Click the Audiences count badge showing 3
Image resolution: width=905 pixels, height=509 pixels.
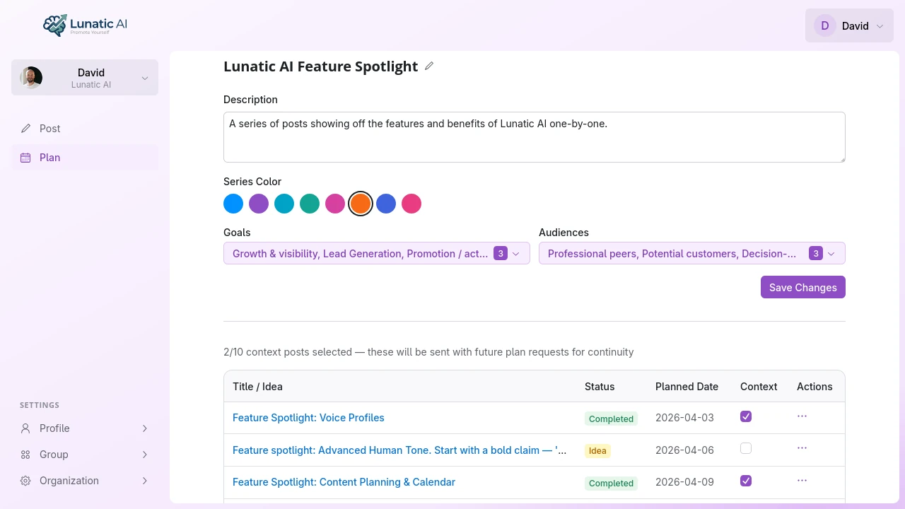coord(816,253)
